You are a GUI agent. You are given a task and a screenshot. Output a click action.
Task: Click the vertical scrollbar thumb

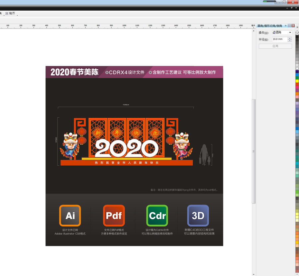(x=253, y=151)
